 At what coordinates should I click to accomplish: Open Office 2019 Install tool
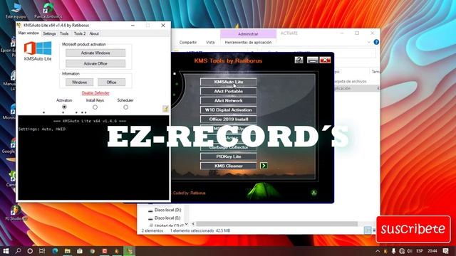[228, 119]
